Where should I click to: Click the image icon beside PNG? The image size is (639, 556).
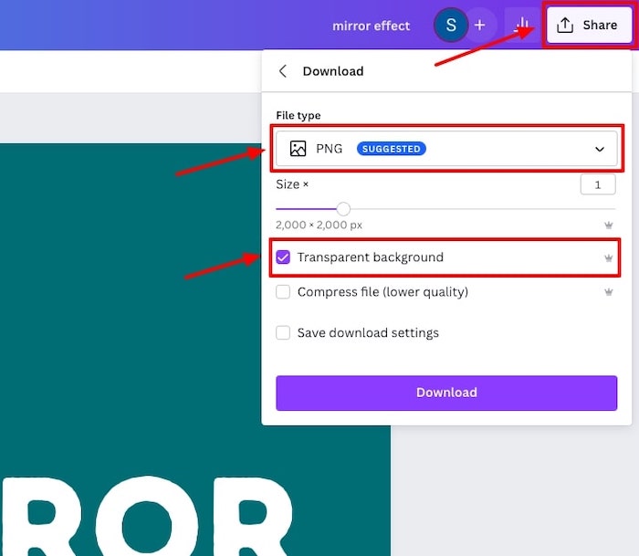click(298, 149)
